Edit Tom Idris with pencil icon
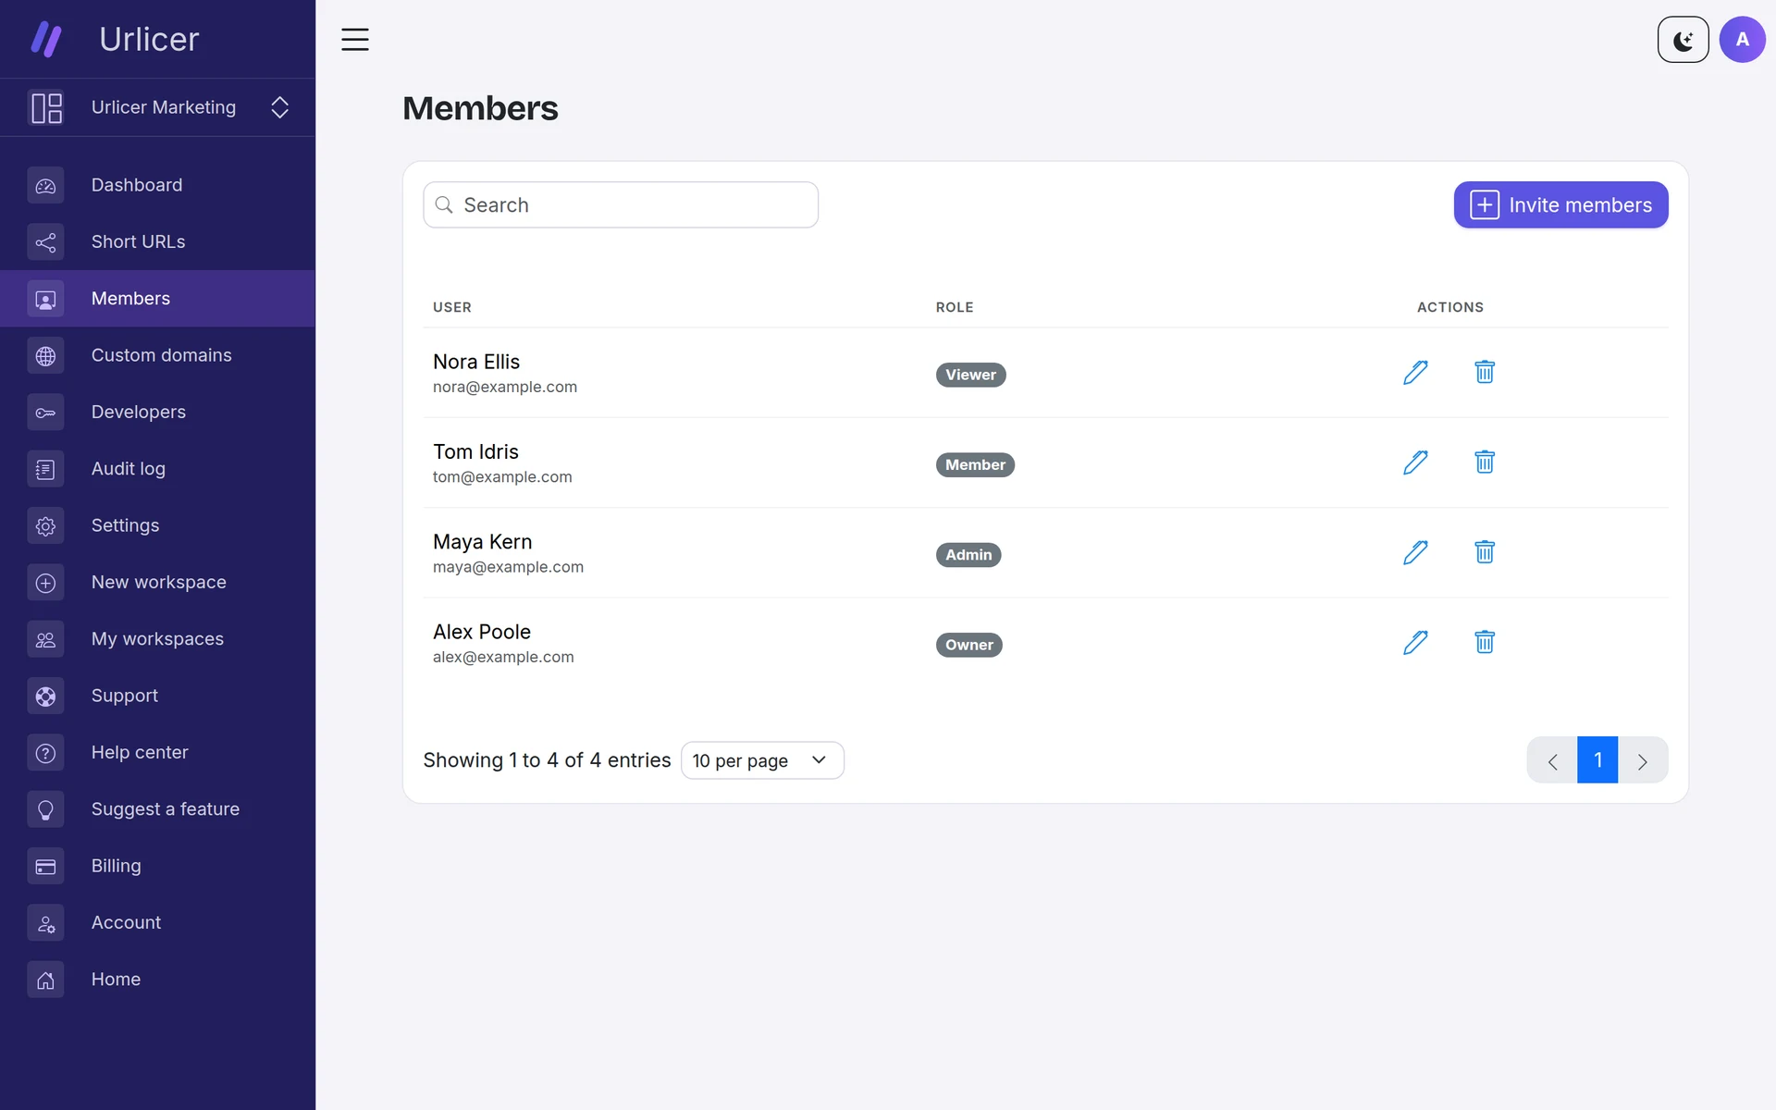Viewport: 1776px width, 1110px height. click(x=1415, y=462)
